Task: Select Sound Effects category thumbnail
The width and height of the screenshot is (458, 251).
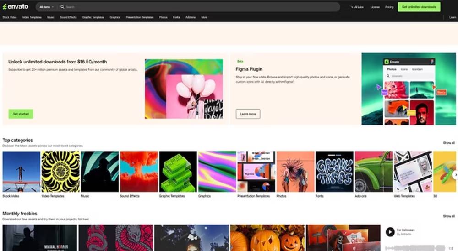Action: click(x=139, y=172)
